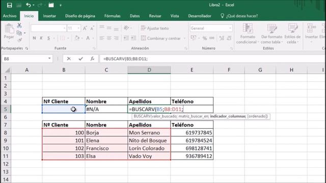
Task: Click the Orientation text angle icon
Action: (126, 28)
